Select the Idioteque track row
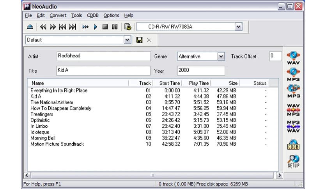326x189 pixels. (40, 132)
